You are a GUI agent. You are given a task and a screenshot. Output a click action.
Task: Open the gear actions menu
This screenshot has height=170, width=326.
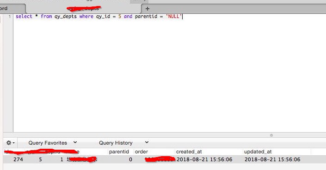click(10, 143)
